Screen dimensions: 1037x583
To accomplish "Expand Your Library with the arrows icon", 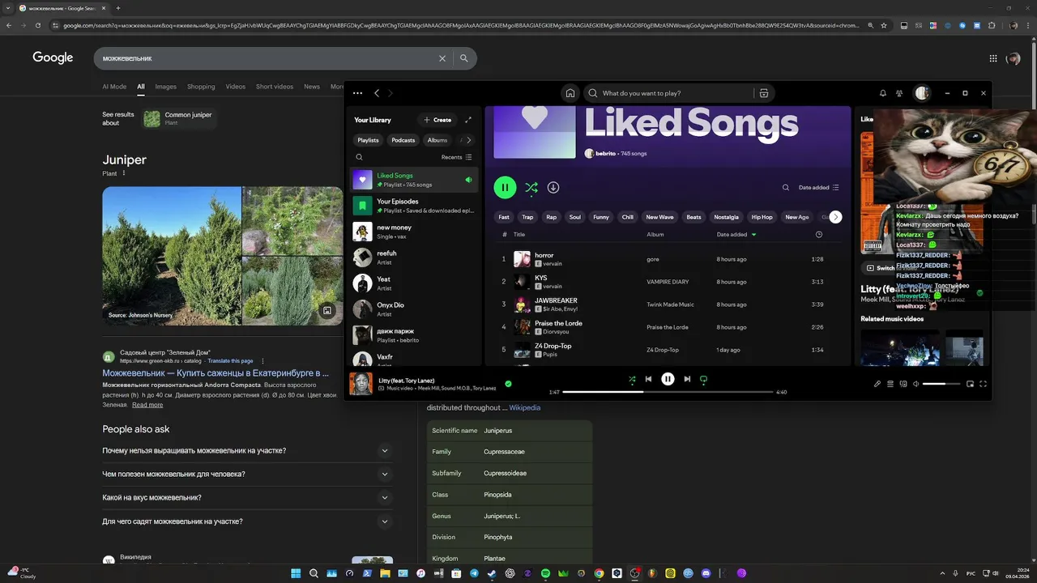I will point(468,120).
